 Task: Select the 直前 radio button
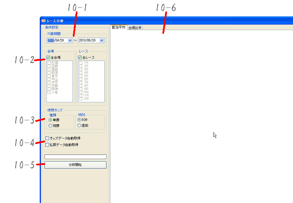[80, 125]
